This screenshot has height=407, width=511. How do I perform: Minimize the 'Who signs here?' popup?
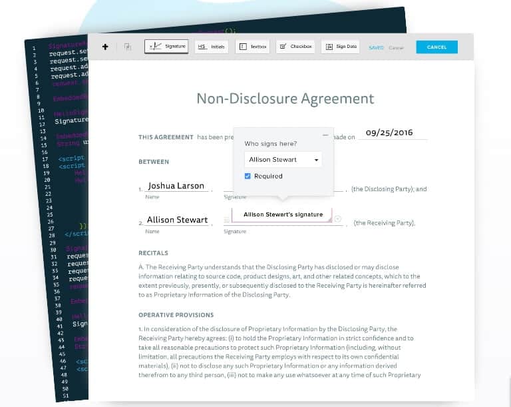pos(325,135)
